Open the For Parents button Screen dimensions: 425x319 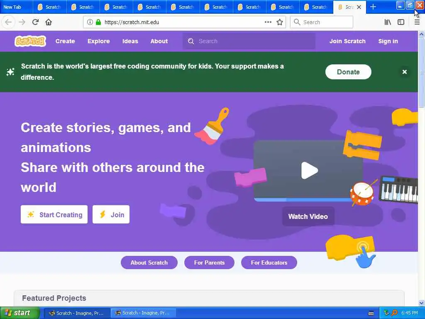click(x=209, y=263)
